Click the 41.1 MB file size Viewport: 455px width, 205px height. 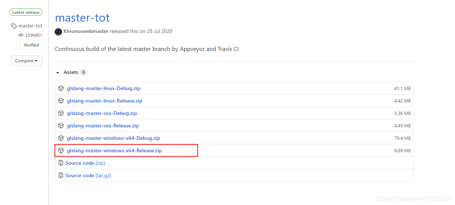tap(403, 89)
